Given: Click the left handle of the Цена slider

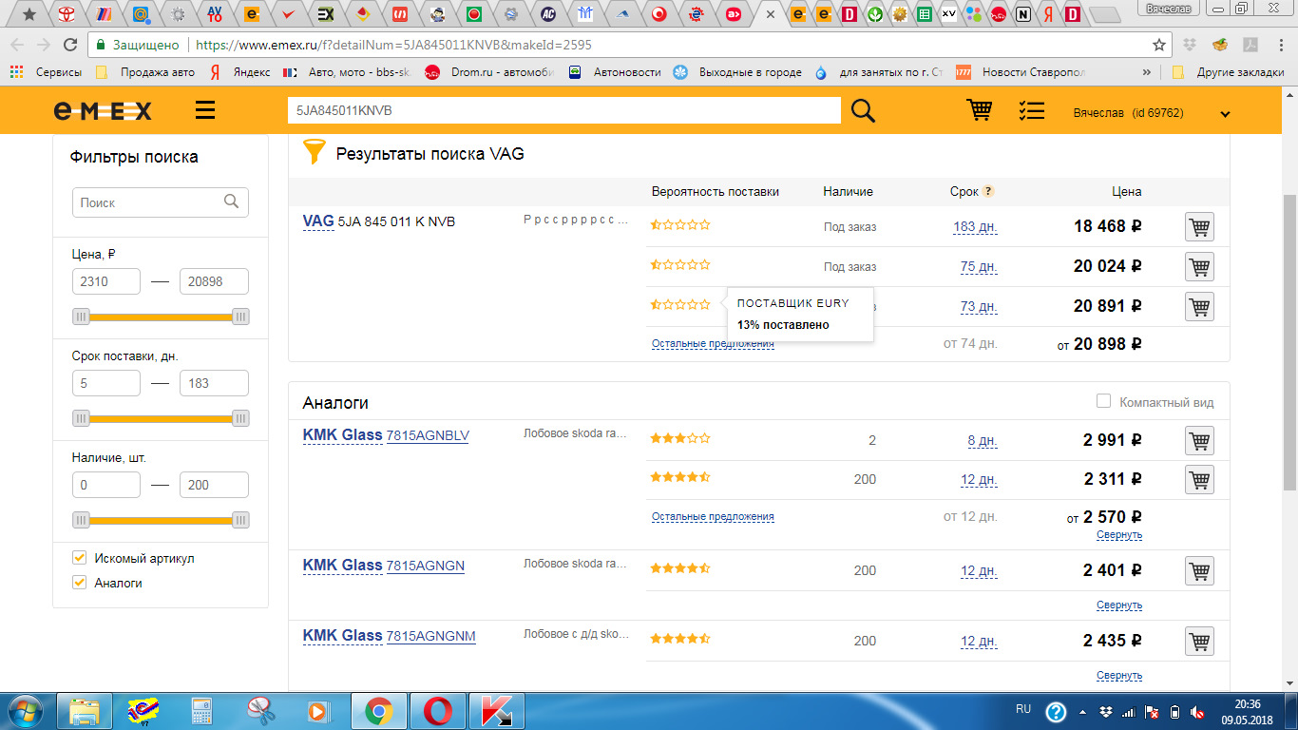Looking at the screenshot, I should [82, 317].
